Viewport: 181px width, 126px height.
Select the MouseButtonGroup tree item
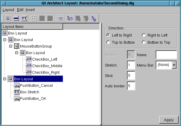[x=36, y=46]
